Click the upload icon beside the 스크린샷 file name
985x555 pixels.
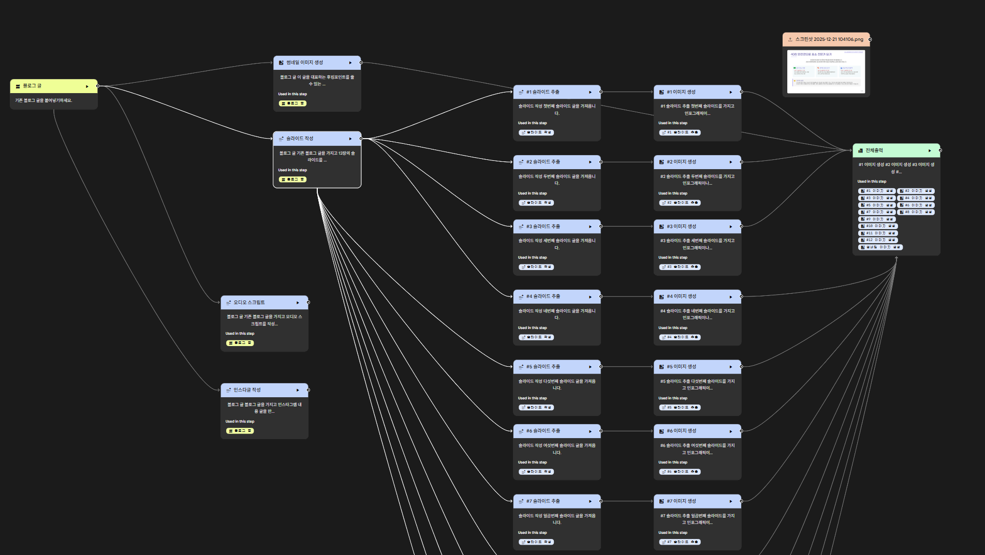point(790,39)
